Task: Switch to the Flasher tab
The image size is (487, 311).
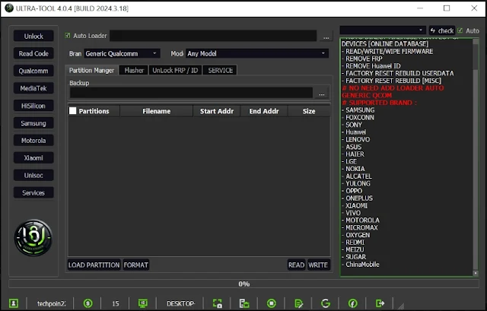Action: pos(134,70)
